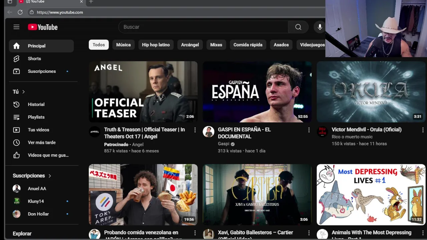Click title Truth & Treason Official Teaser

click(x=144, y=133)
